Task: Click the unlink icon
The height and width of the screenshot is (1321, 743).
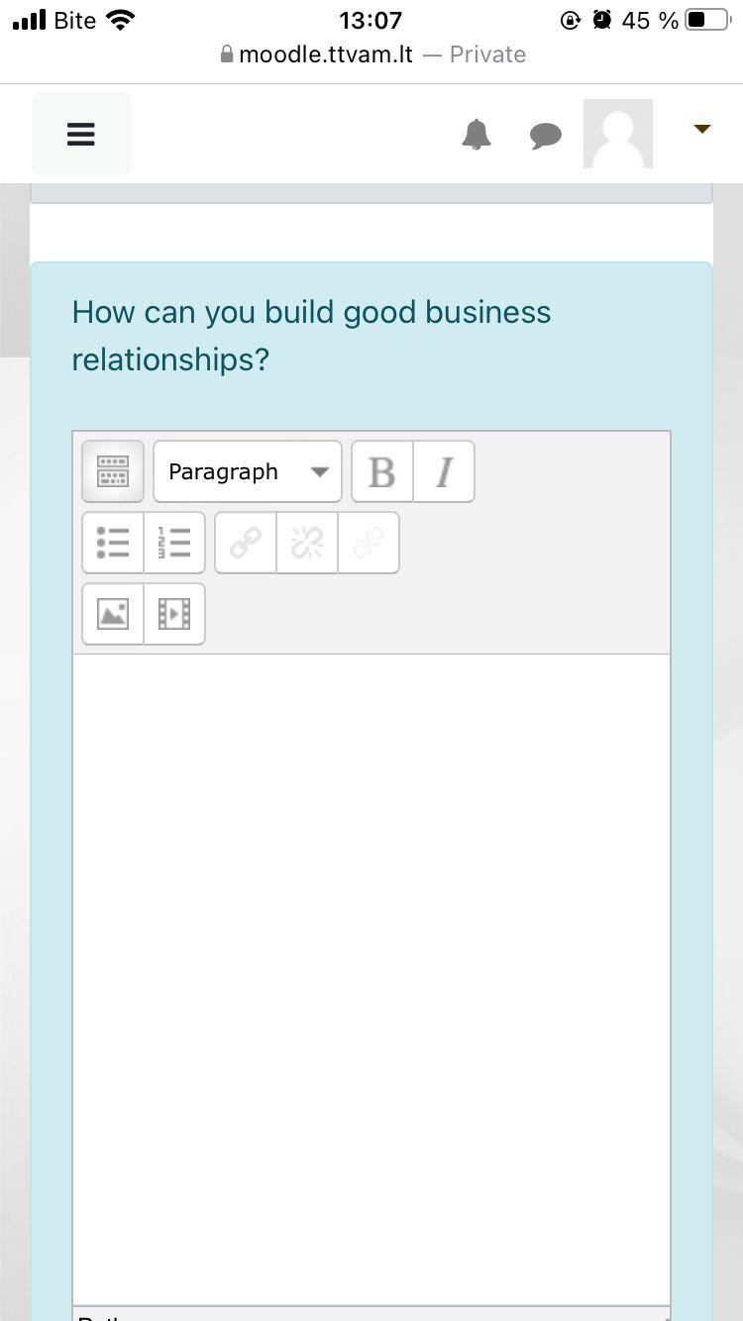Action: point(307,543)
